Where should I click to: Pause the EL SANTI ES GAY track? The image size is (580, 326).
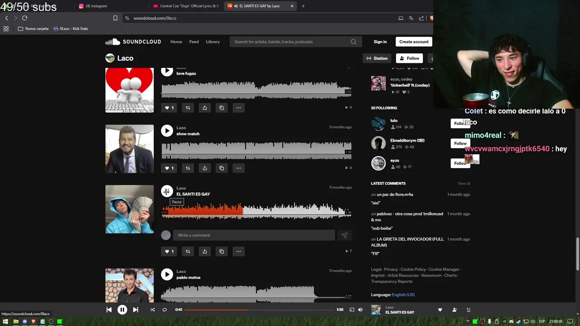click(167, 191)
